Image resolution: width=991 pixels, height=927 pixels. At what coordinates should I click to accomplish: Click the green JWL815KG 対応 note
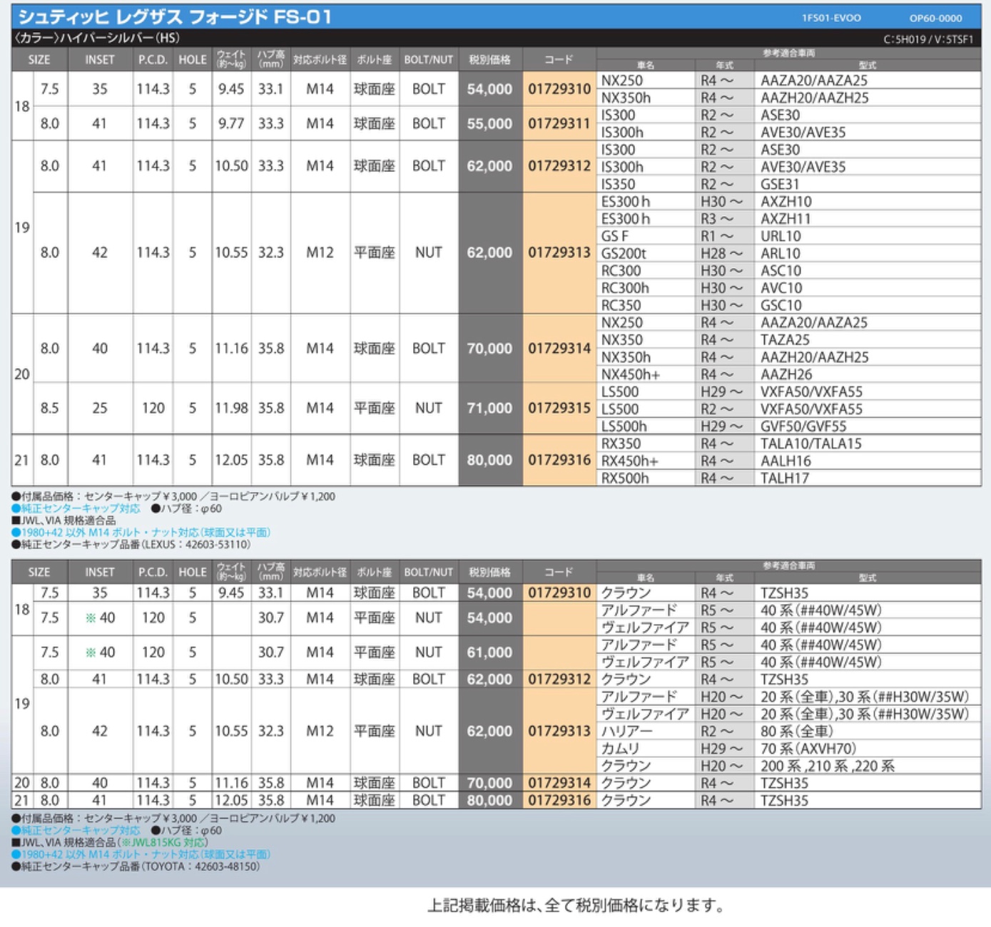(x=164, y=842)
